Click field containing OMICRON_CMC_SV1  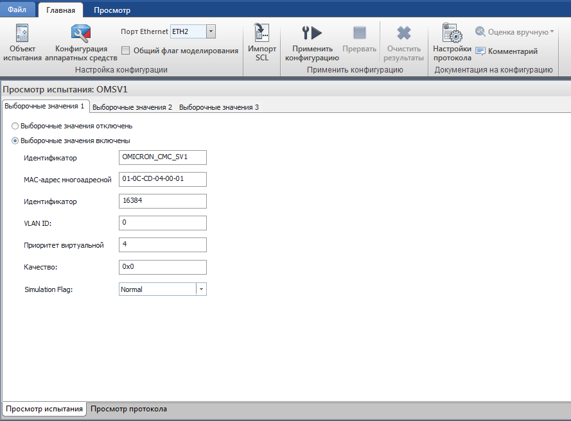pyautogui.click(x=163, y=158)
